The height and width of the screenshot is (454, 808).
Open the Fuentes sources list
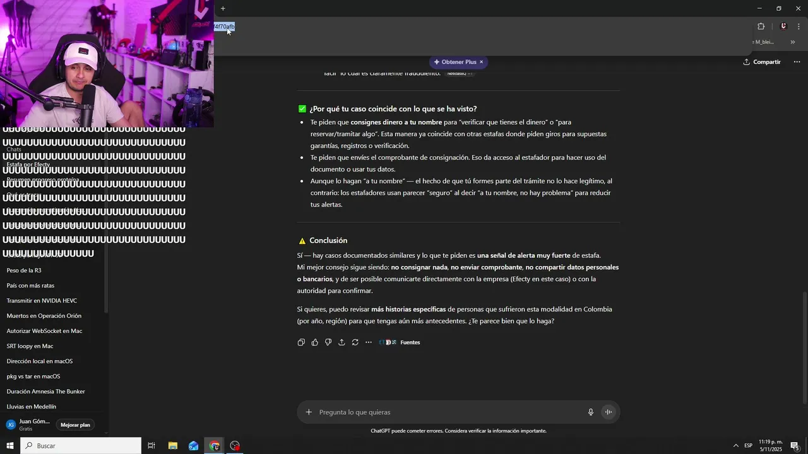400,342
